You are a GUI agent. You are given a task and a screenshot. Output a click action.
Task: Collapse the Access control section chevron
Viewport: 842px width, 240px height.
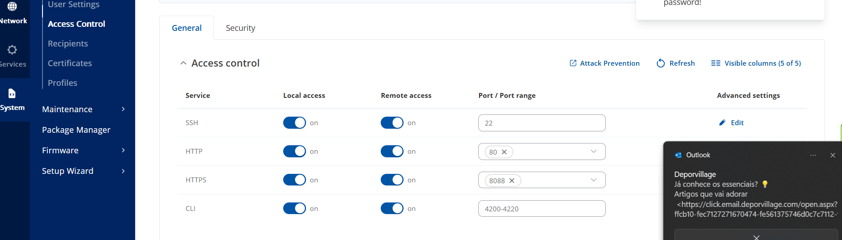pos(183,63)
